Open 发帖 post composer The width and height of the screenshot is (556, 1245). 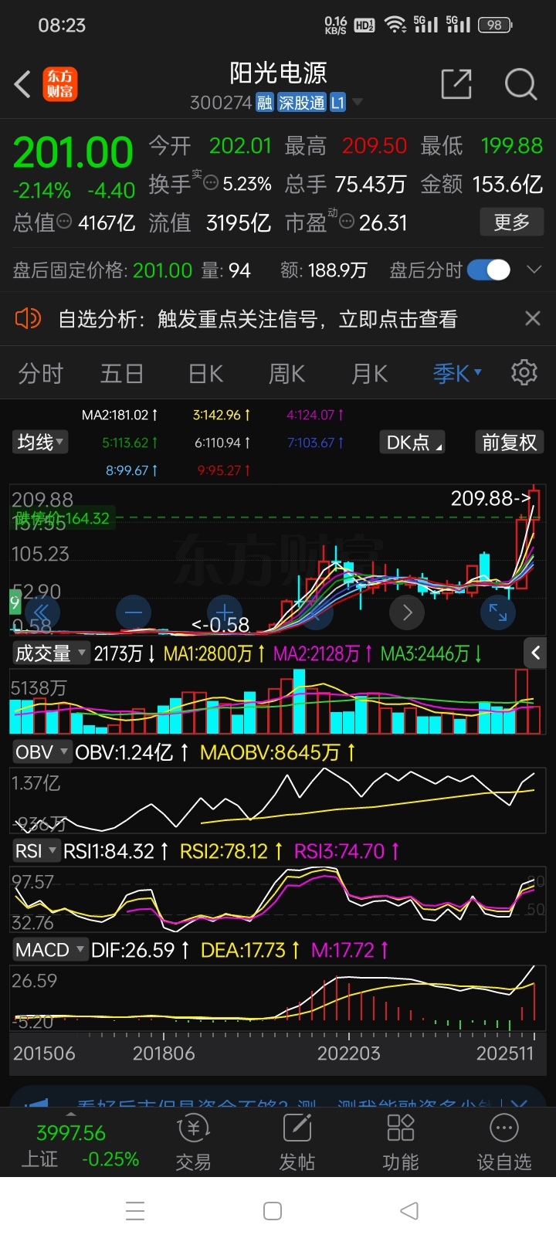(297, 1143)
